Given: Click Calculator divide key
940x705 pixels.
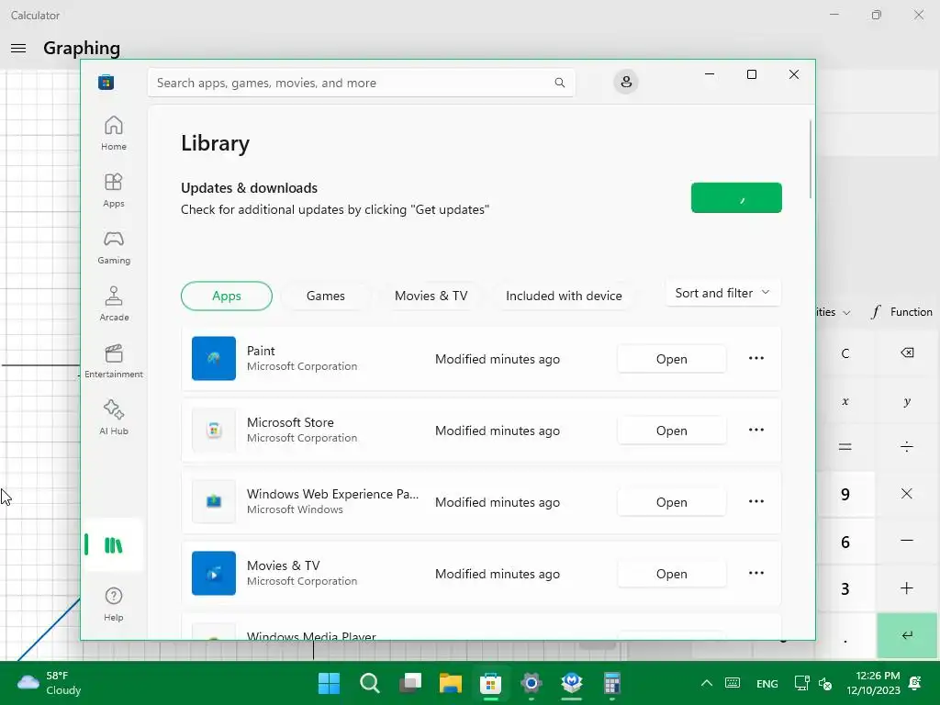Looking at the screenshot, I should 907,447.
